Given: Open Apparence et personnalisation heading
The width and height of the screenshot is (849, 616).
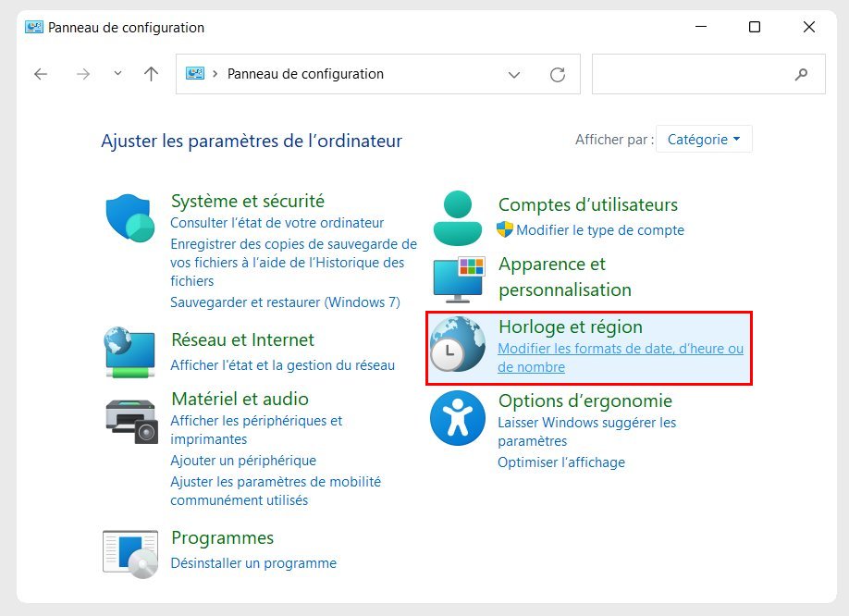Looking at the screenshot, I should pyautogui.click(x=565, y=277).
